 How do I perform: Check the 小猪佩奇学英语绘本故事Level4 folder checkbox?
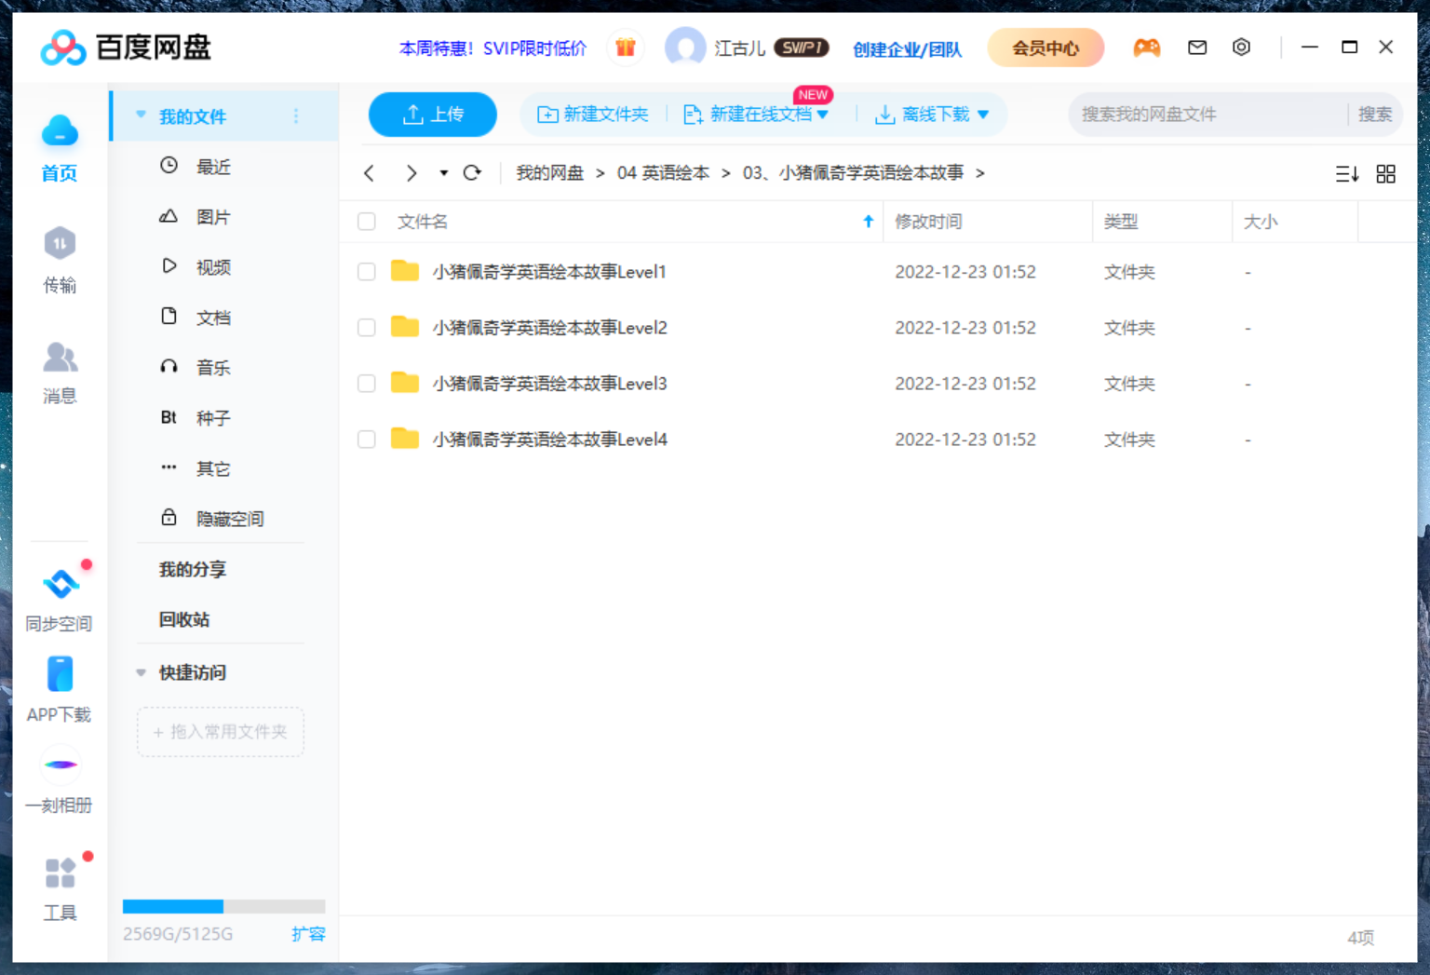[x=366, y=439]
